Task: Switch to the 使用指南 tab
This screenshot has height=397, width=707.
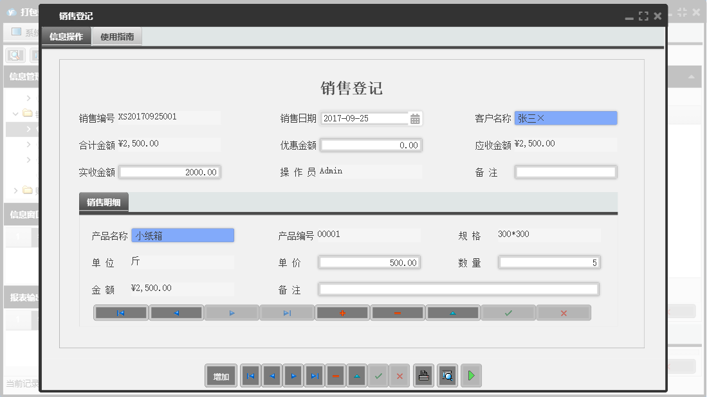Action: pos(116,37)
